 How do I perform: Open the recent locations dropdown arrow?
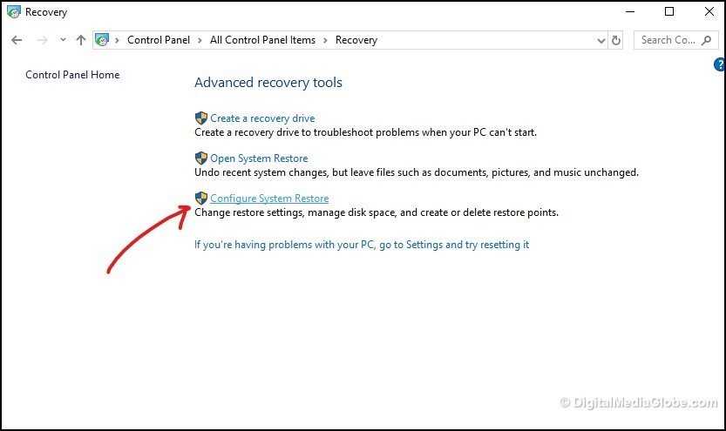tap(63, 40)
